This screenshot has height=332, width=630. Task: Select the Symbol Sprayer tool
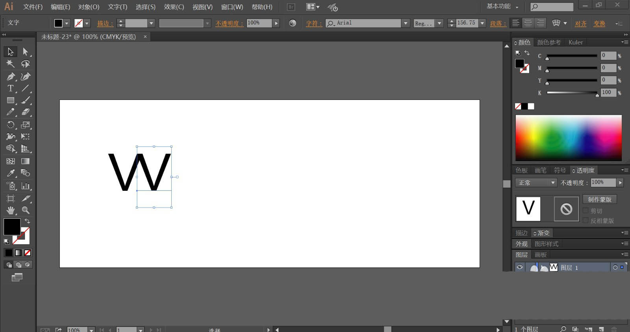tap(11, 186)
